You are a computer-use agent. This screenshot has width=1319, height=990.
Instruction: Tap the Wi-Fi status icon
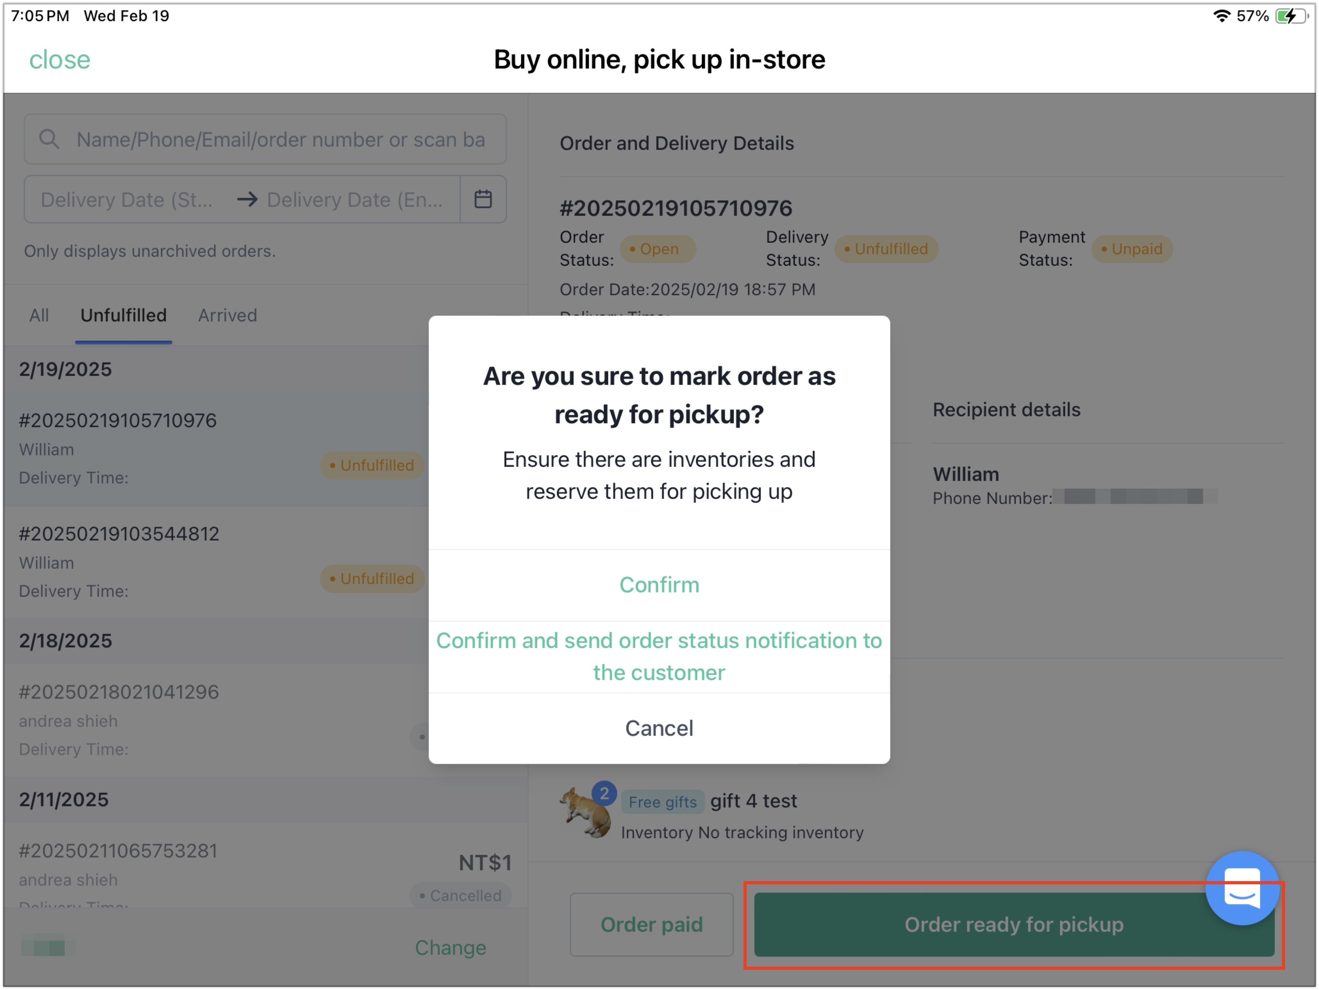tap(1221, 16)
